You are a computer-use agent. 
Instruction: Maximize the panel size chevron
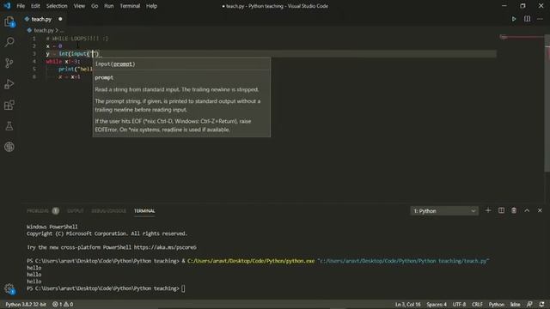[527, 210]
